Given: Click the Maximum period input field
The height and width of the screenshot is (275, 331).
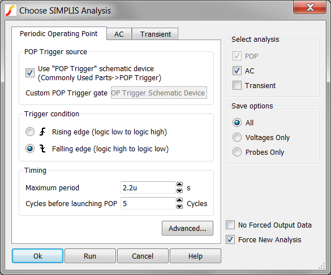Looking at the screenshot, I should point(148,187).
